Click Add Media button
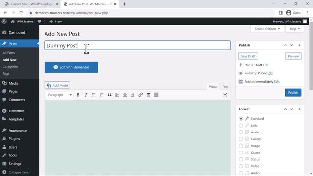Viewport: 313px width, 176px height. (x=57, y=85)
